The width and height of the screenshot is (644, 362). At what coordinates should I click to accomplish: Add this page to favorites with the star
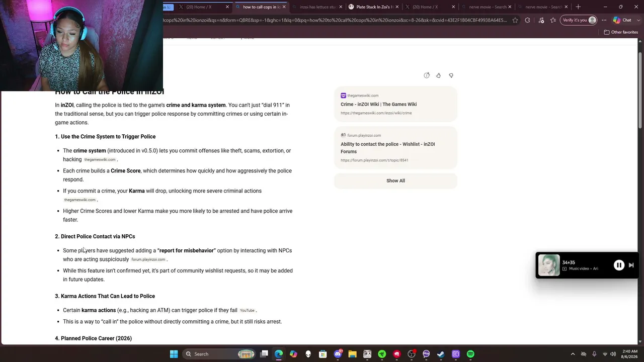tap(515, 20)
